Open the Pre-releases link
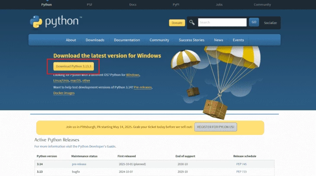The height and width of the screenshot is (176, 316). [x=143, y=87]
